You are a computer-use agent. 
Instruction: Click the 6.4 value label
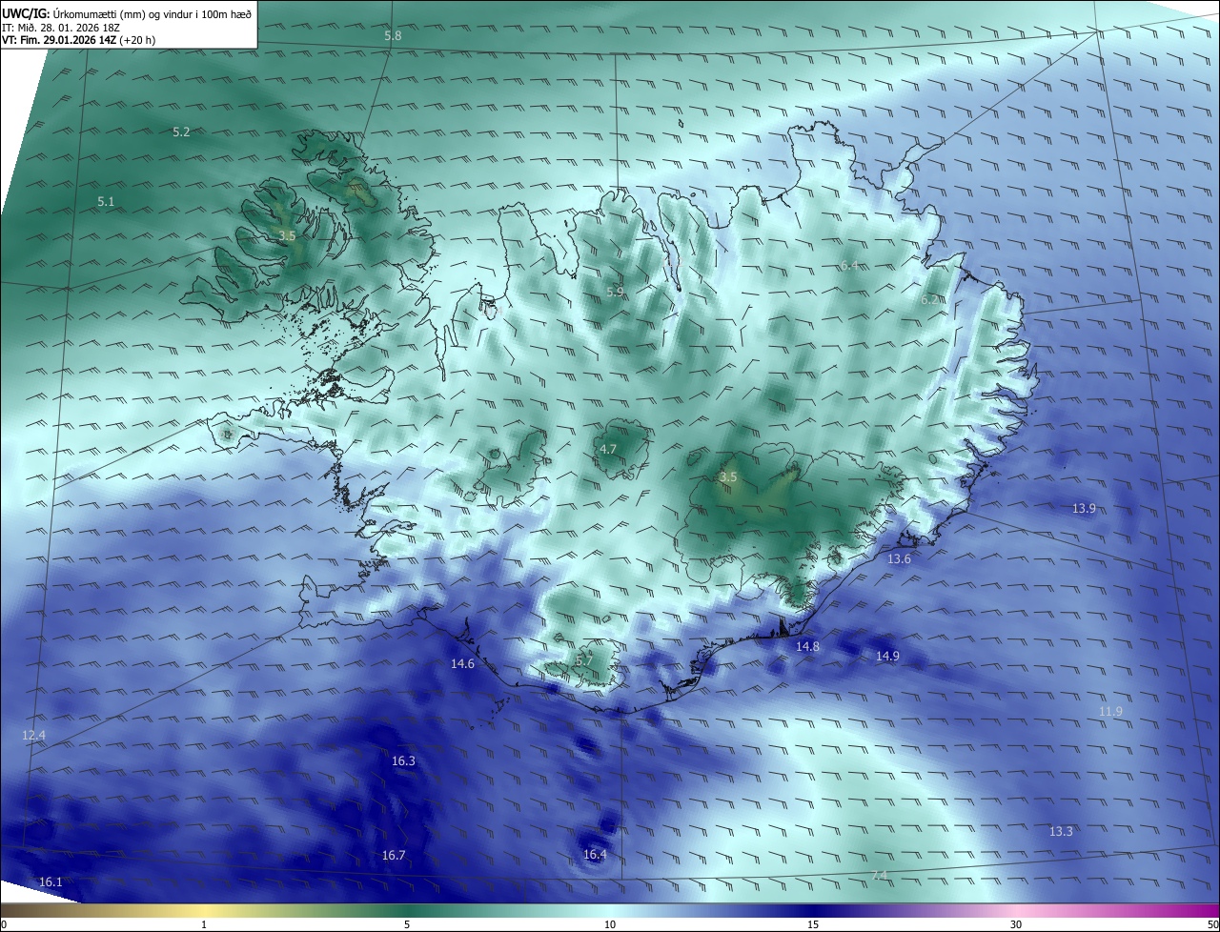(849, 265)
